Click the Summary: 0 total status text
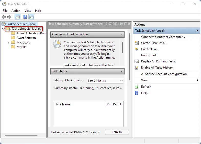201x144 pixels. (x=88, y=88)
